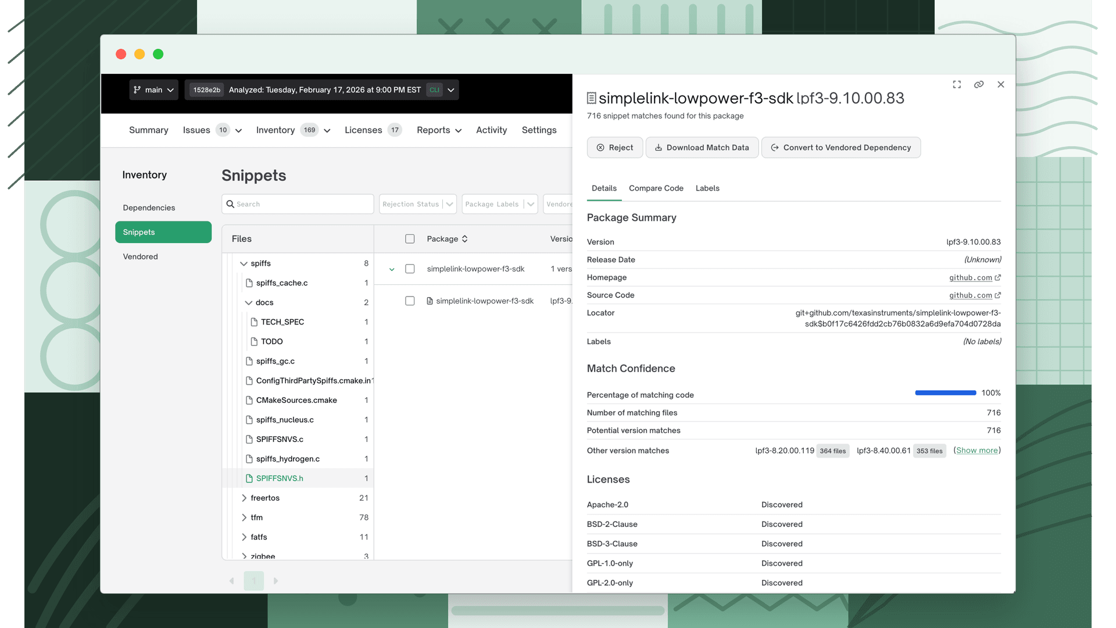Click document icon beside simplelink-lowpower-f3-sdk child row
Image resolution: width=1116 pixels, height=628 pixels.
pyautogui.click(x=430, y=301)
